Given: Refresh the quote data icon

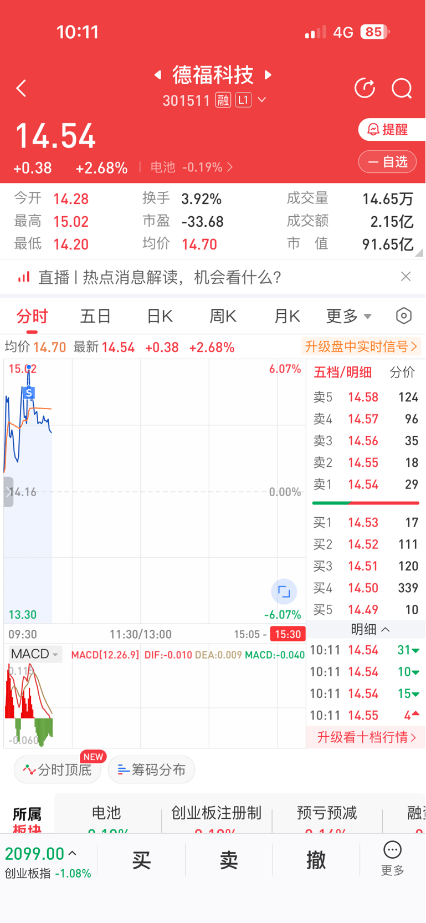Looking at the screenshot, I should click(365, 88).
